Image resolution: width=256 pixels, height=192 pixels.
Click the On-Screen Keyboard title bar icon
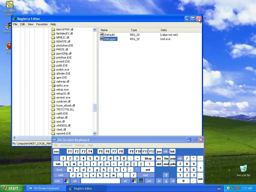click(54, 139)
